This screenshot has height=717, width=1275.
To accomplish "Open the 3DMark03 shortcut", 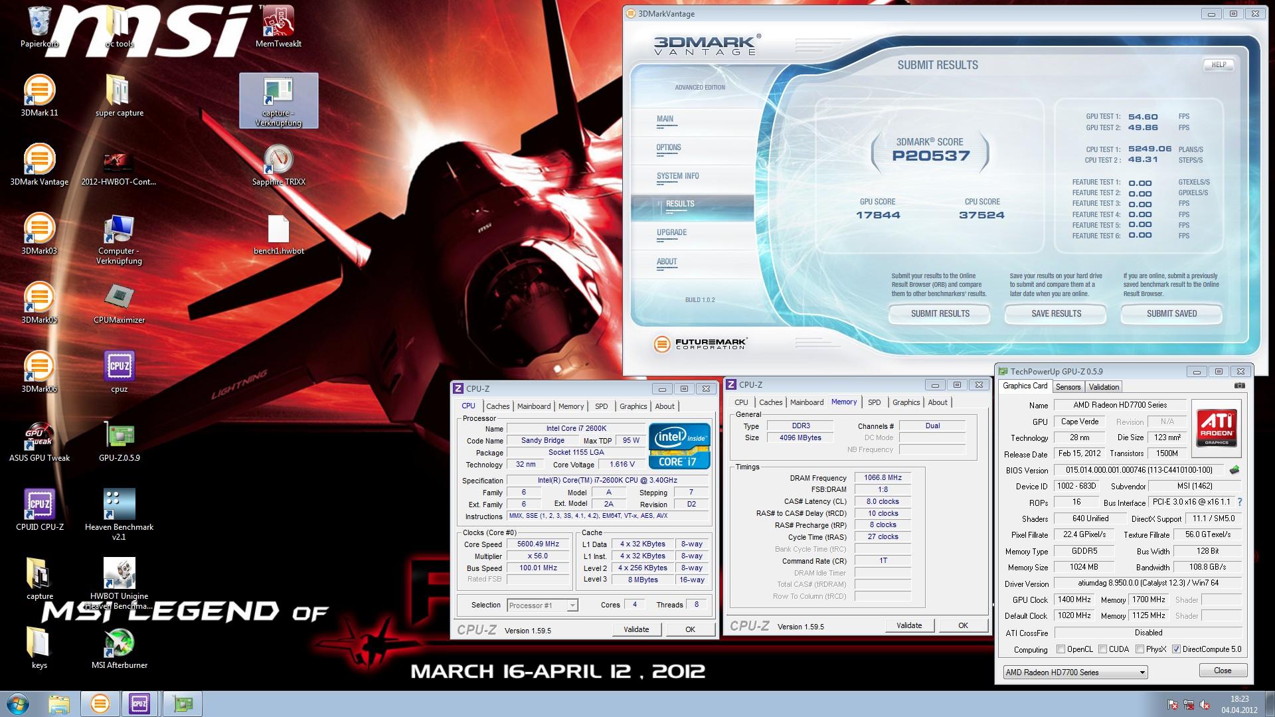I will click(x=40, y=234).
